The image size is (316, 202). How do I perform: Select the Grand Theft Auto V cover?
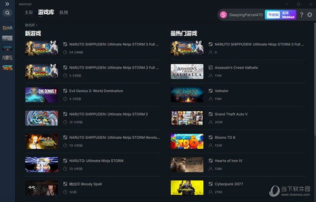[187, 118]
